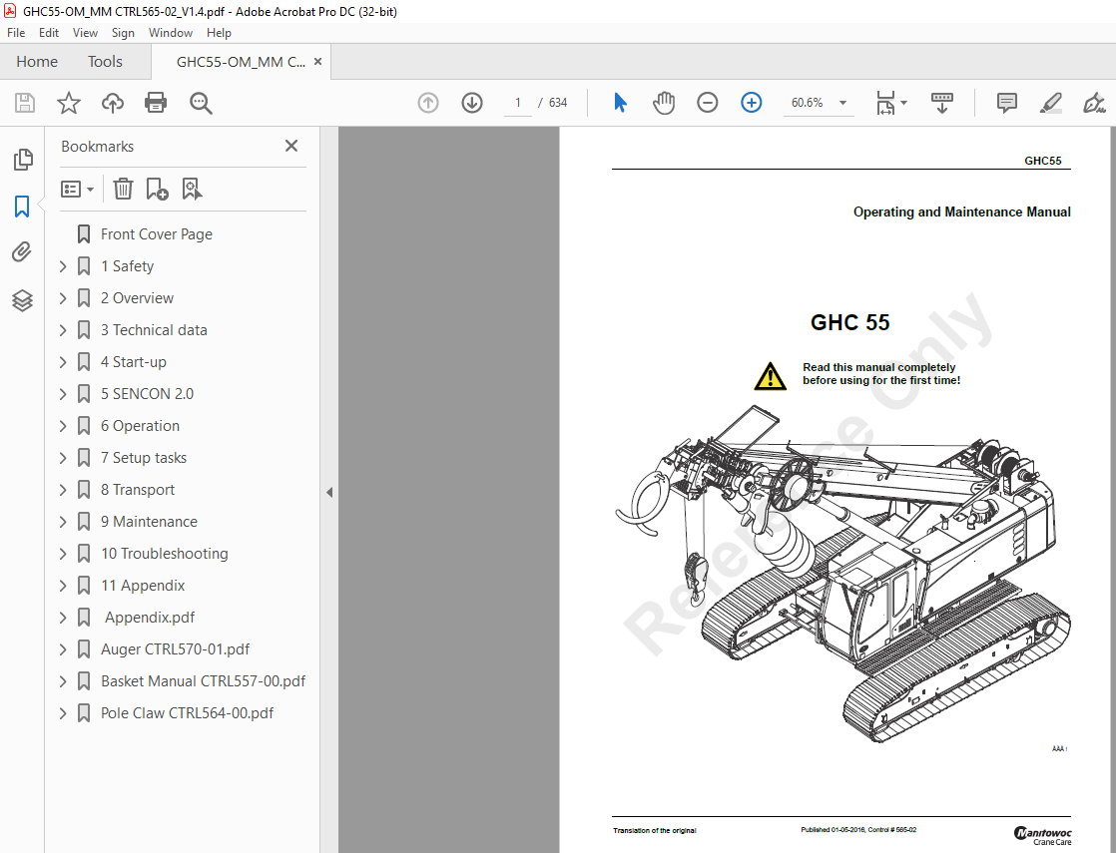The height and width of the screenshot is (853, 1116).
Task: Jump to Appendix.pdf bookmark
Action: tap(150, 618)
